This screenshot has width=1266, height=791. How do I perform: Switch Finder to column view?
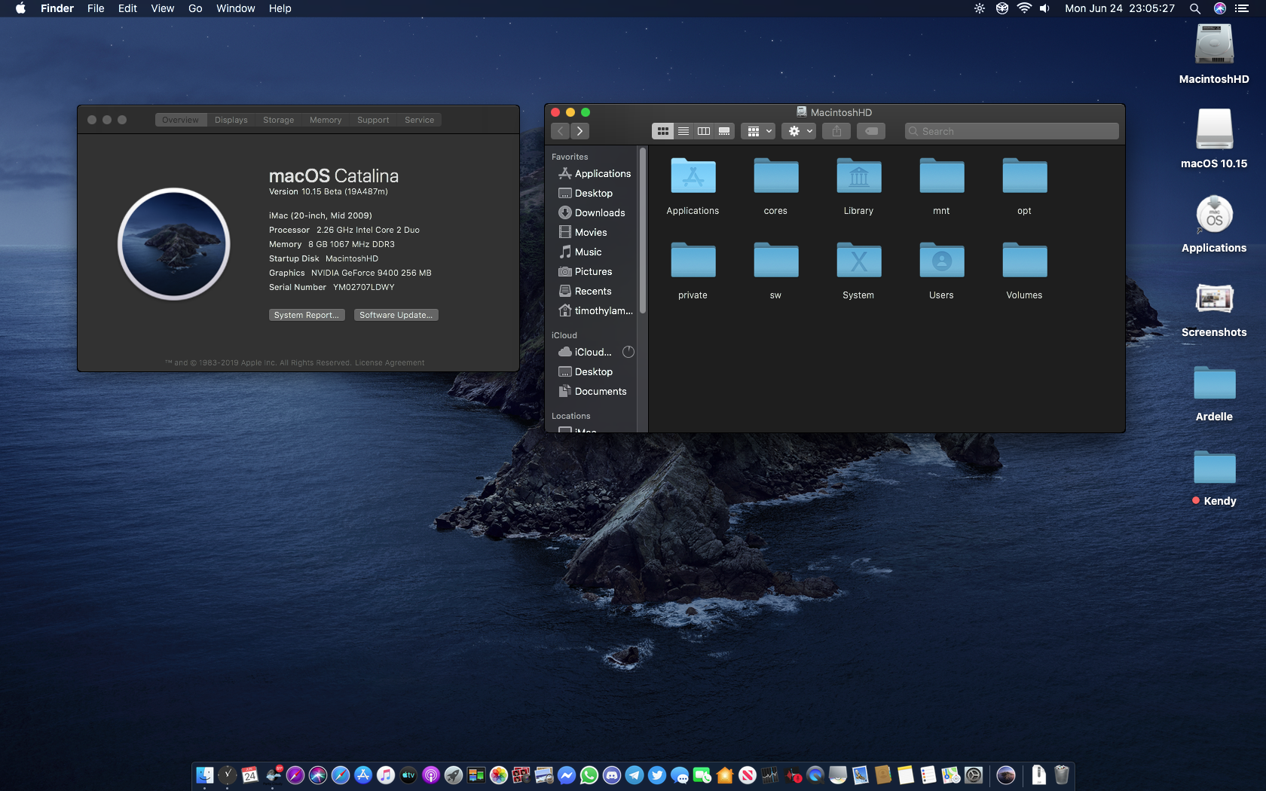coord(704,131)
